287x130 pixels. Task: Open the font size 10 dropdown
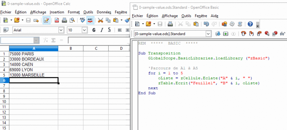(84, 30)
